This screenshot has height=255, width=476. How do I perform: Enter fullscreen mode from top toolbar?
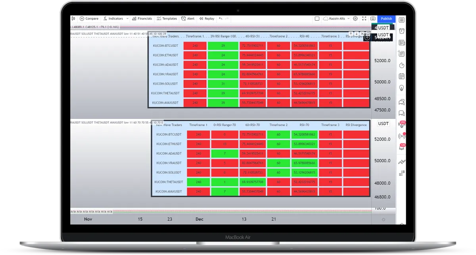[363, 19]
